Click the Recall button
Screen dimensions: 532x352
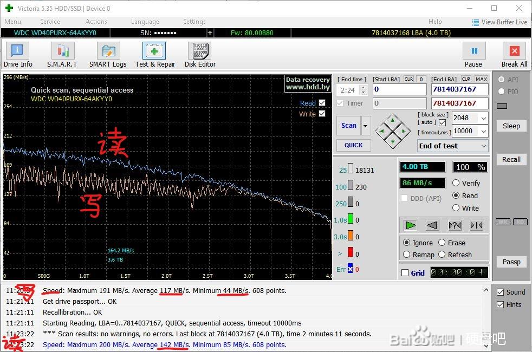(511, 159)
